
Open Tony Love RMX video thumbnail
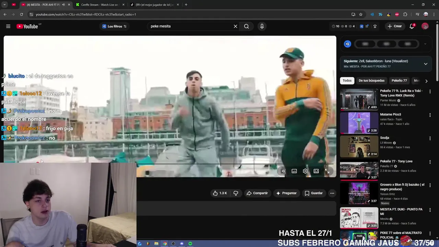tap(359, 99)
